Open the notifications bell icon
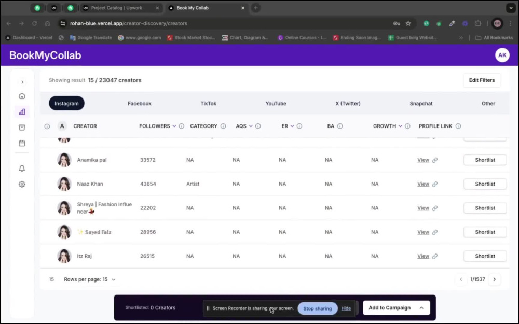519x324 pixels. [22, 168]
